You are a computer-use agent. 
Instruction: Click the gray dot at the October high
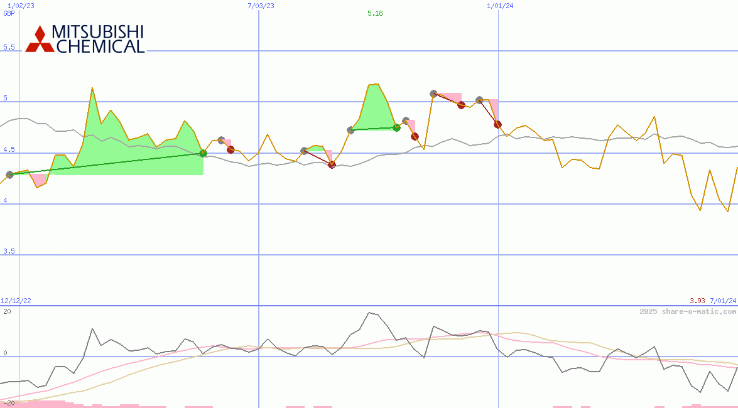pos(433,92)
